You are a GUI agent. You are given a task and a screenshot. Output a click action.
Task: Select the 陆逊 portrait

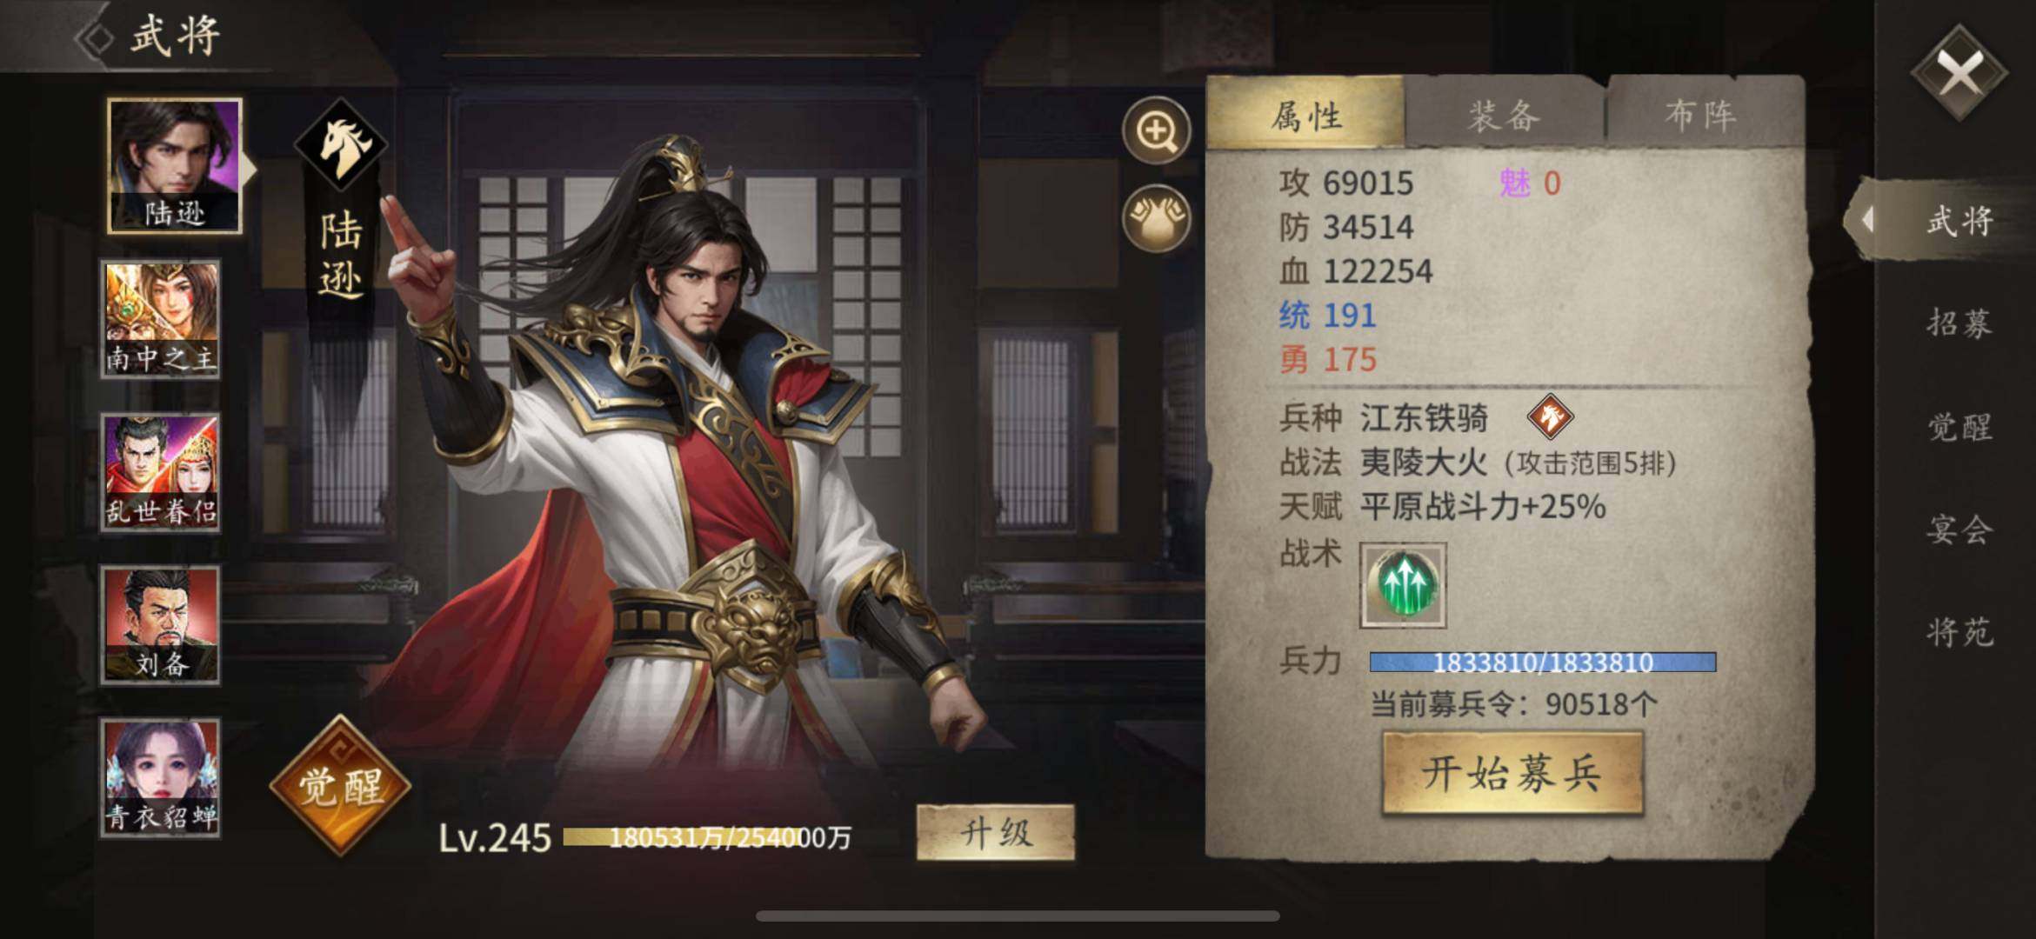pyautogui.click(x=174, y=165)
